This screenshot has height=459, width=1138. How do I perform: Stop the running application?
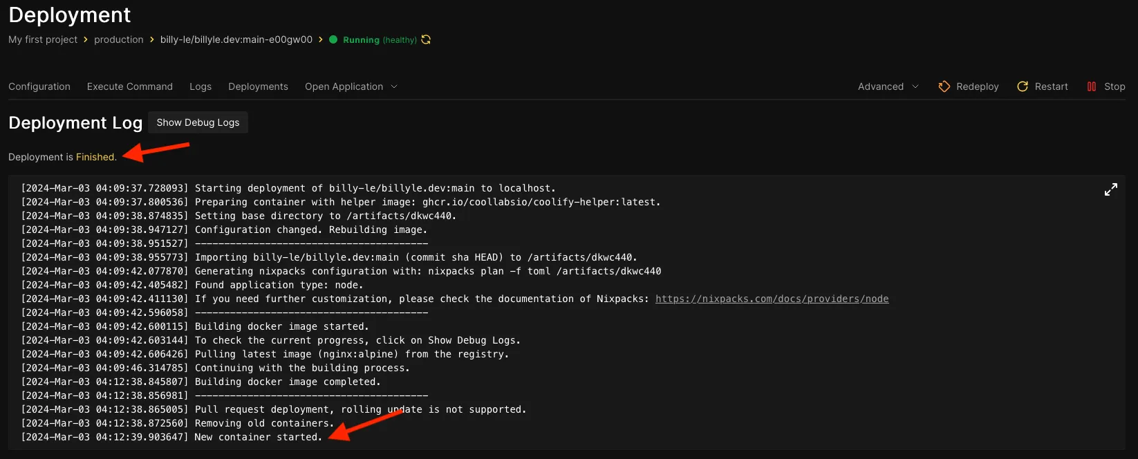coord(1106,86)
